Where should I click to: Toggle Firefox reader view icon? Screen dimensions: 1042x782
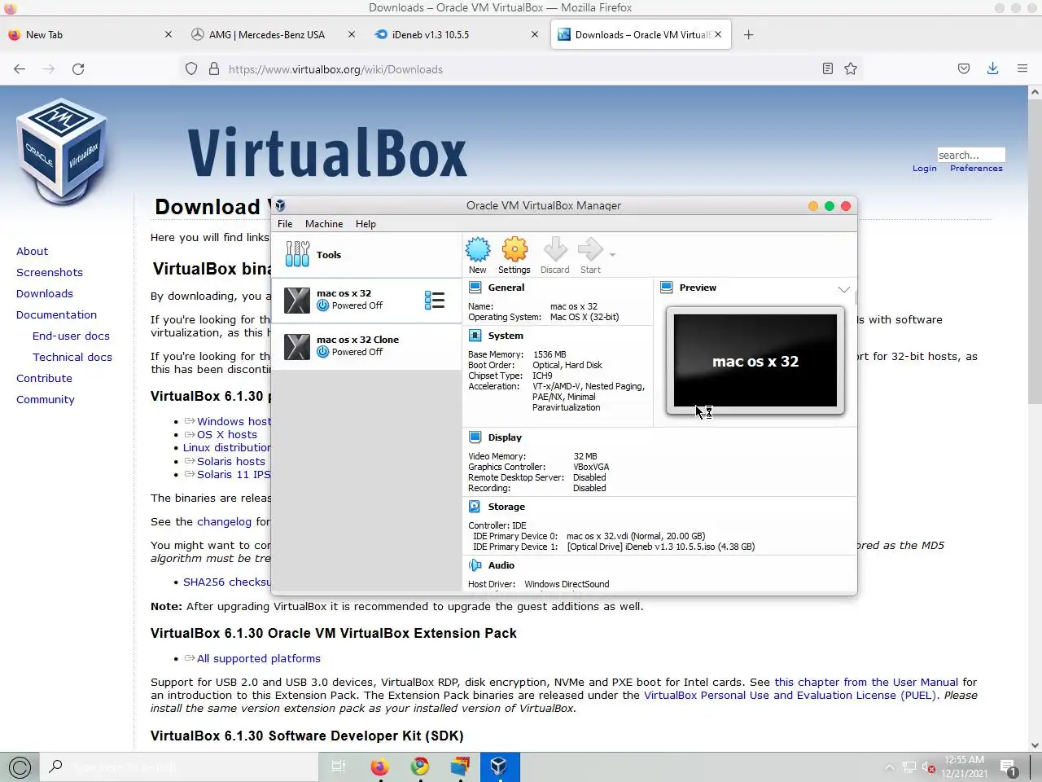click(x=828, y=69)
